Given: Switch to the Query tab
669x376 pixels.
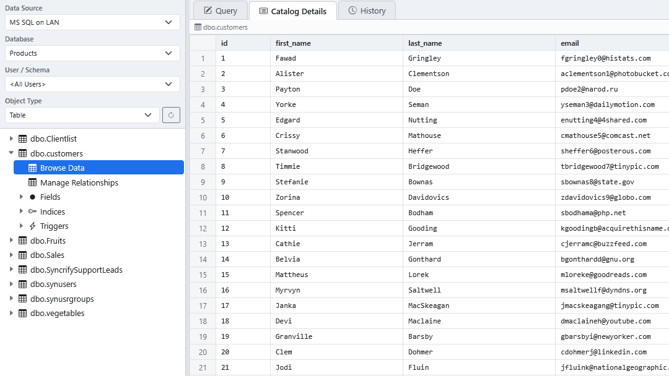Looking at the screenshot, I should tap(221, 11).
